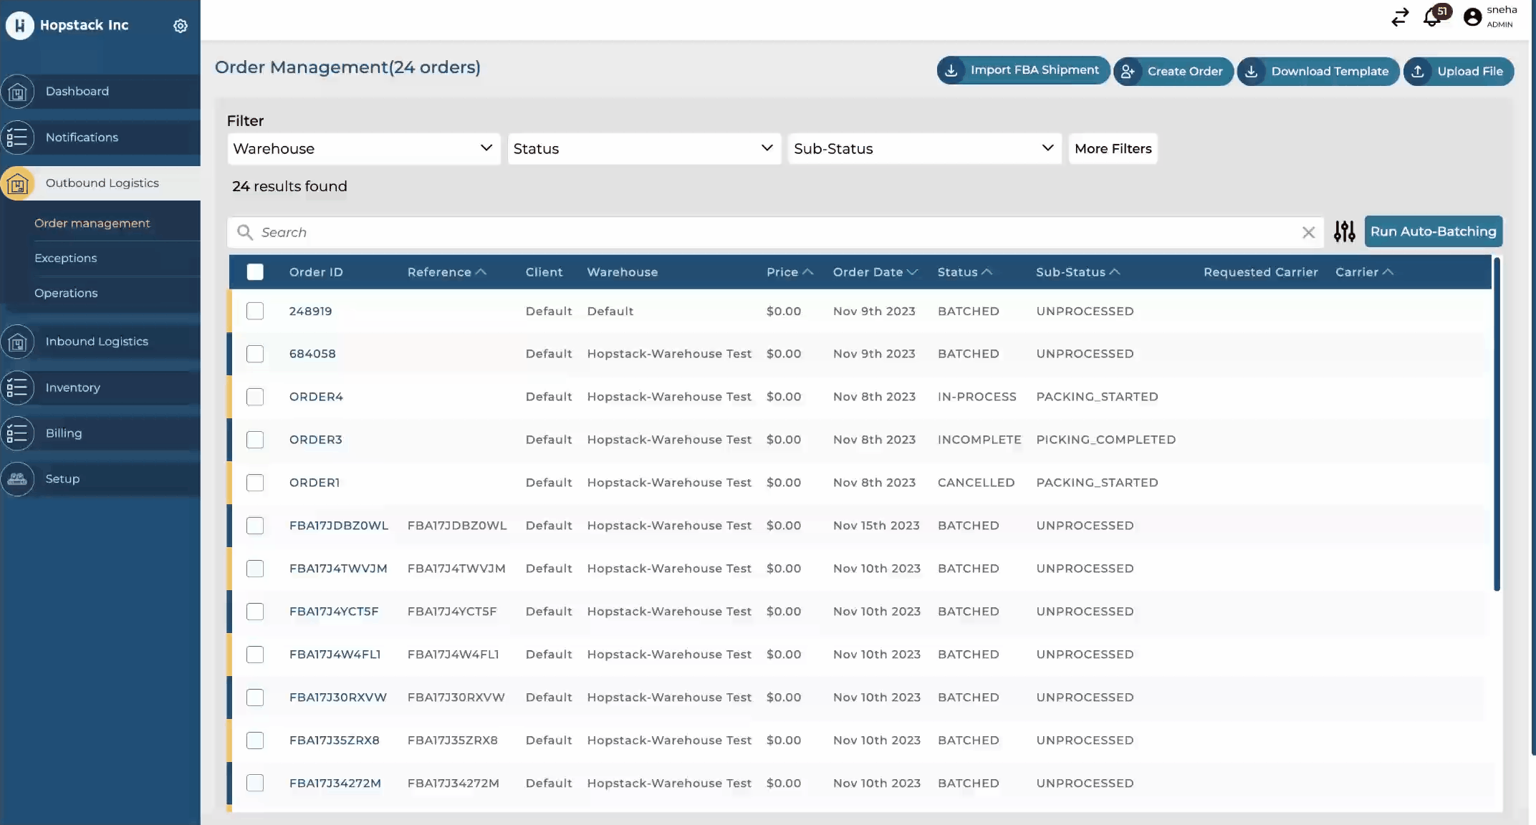Click the notifications bell icon
Image resolution: width=1536 pixels, height=825 pixels.
[1432, 17]
